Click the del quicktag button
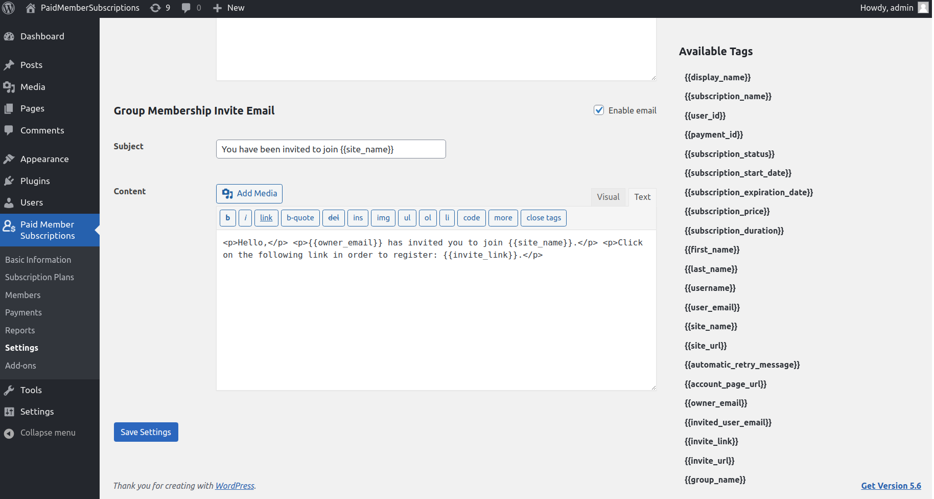 click(334, 218)
